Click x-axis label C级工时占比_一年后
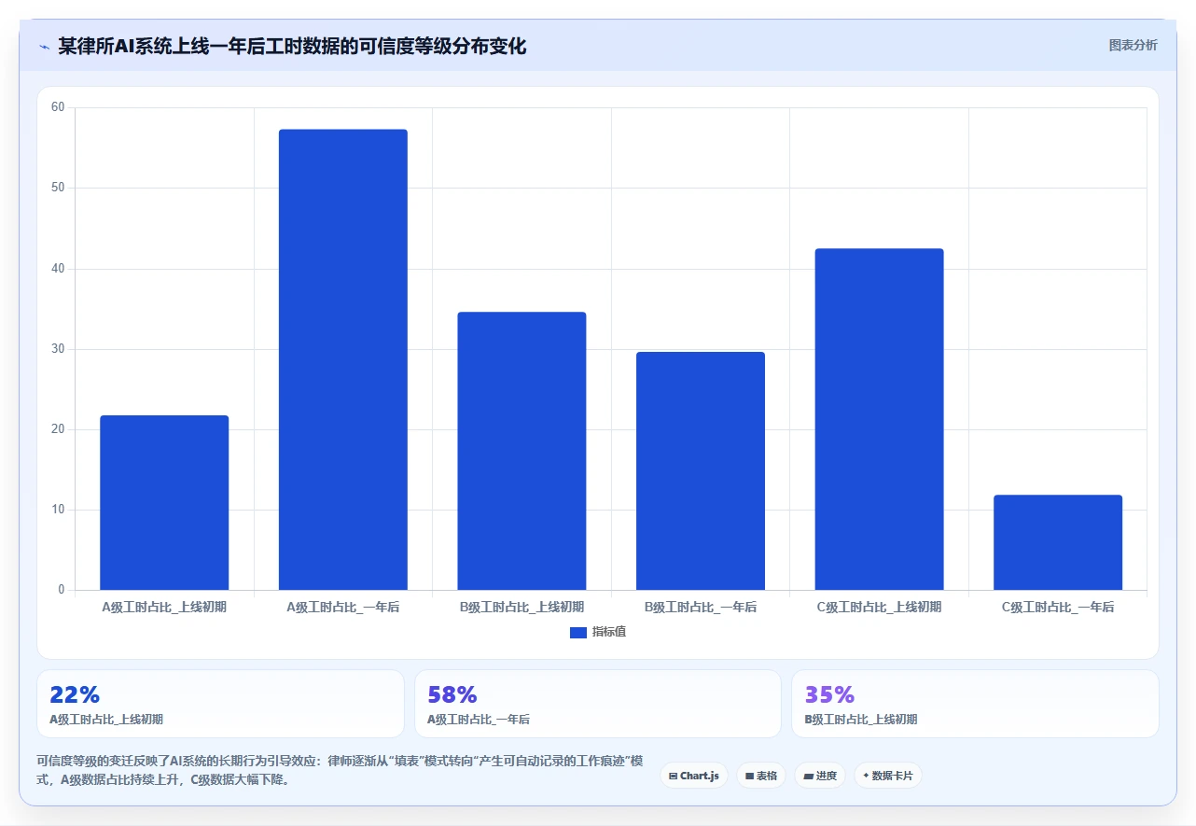 (x=1058, y=607)
